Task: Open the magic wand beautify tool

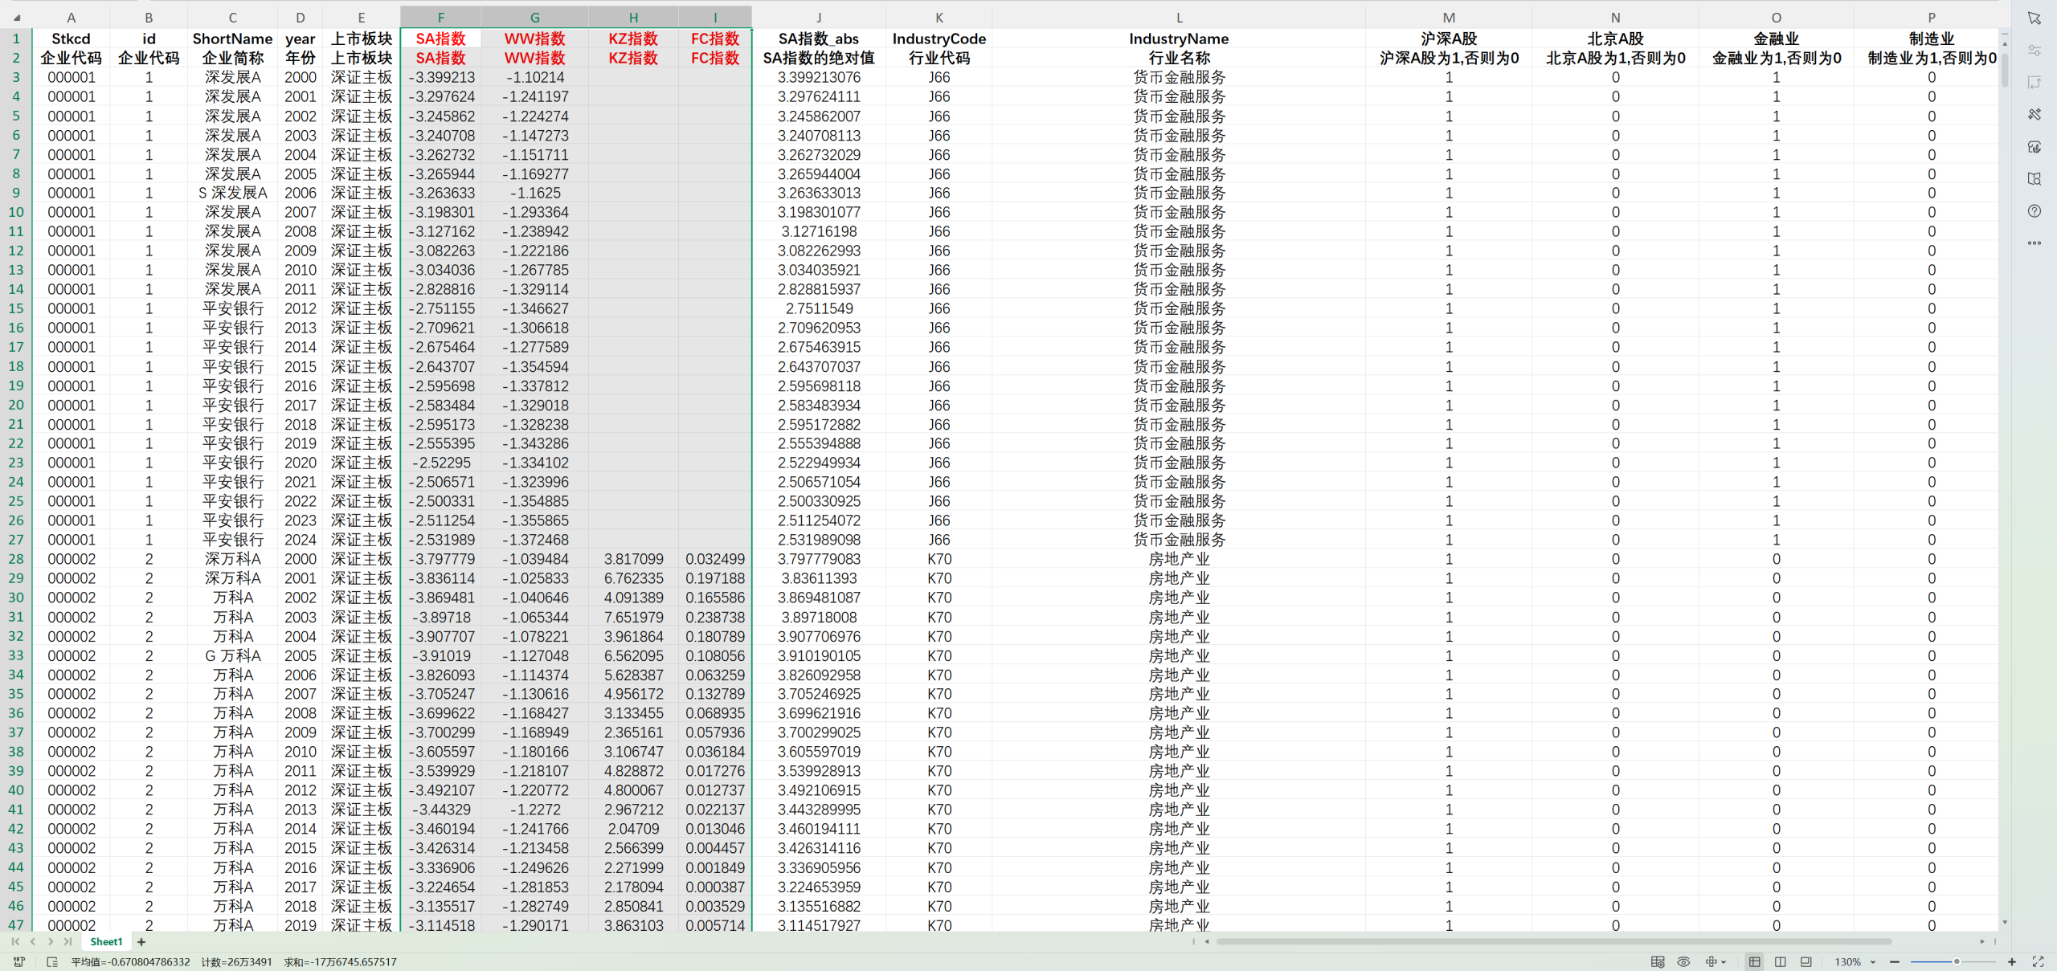Action: (2035, 114)
